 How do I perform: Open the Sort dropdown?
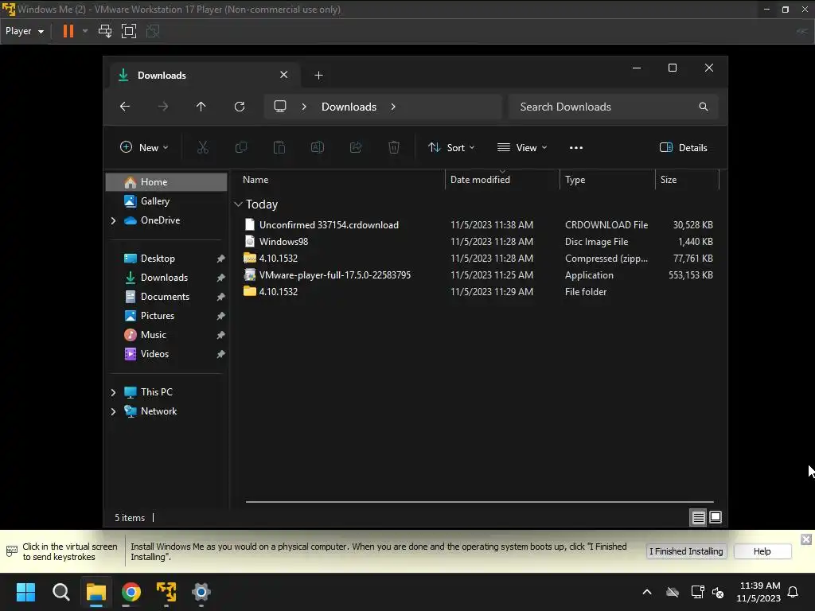451,147
